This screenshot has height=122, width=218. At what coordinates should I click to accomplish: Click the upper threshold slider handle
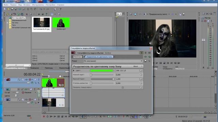click(113, 79)
